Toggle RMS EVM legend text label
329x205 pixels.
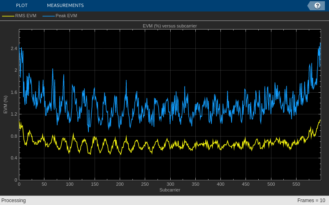click(x=26, y=16)
